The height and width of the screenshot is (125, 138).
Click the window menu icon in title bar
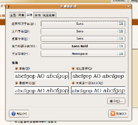pyautogui.click(x=8, y=7)
